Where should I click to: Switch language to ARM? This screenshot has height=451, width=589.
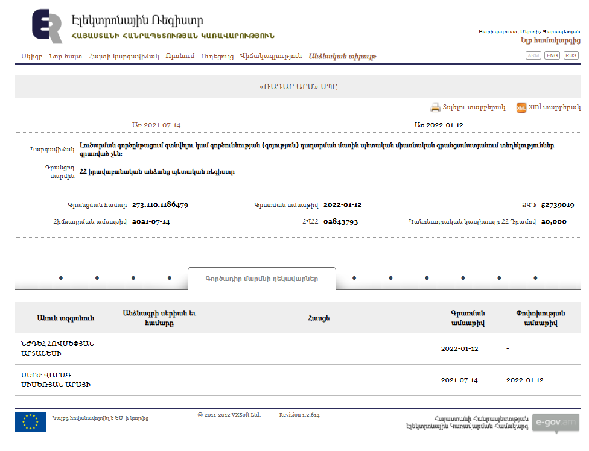coord(533,55)
